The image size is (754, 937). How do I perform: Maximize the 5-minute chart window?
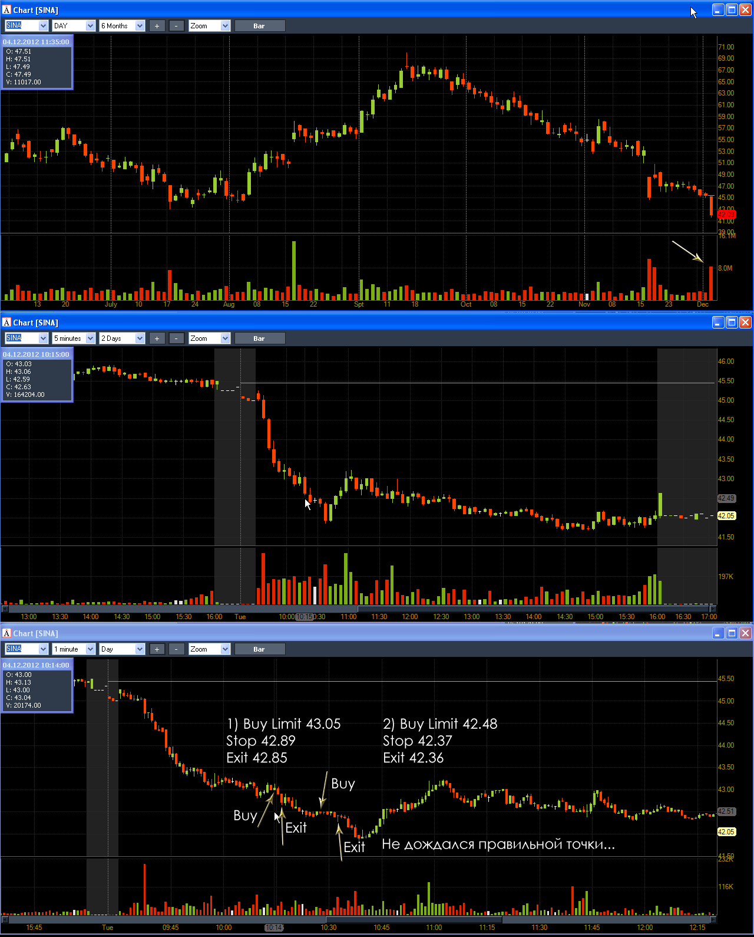732,323
